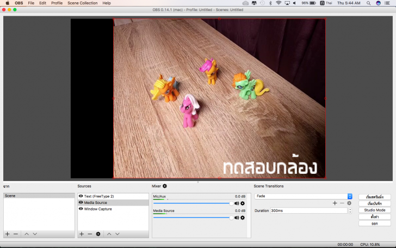Toggle visibility of the Text (FreeType 2) source
This screenshot has width=396, height=248.
pos(81,196)
